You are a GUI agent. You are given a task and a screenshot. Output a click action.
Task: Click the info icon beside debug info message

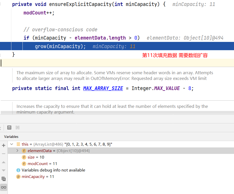[x=18, y=170]
